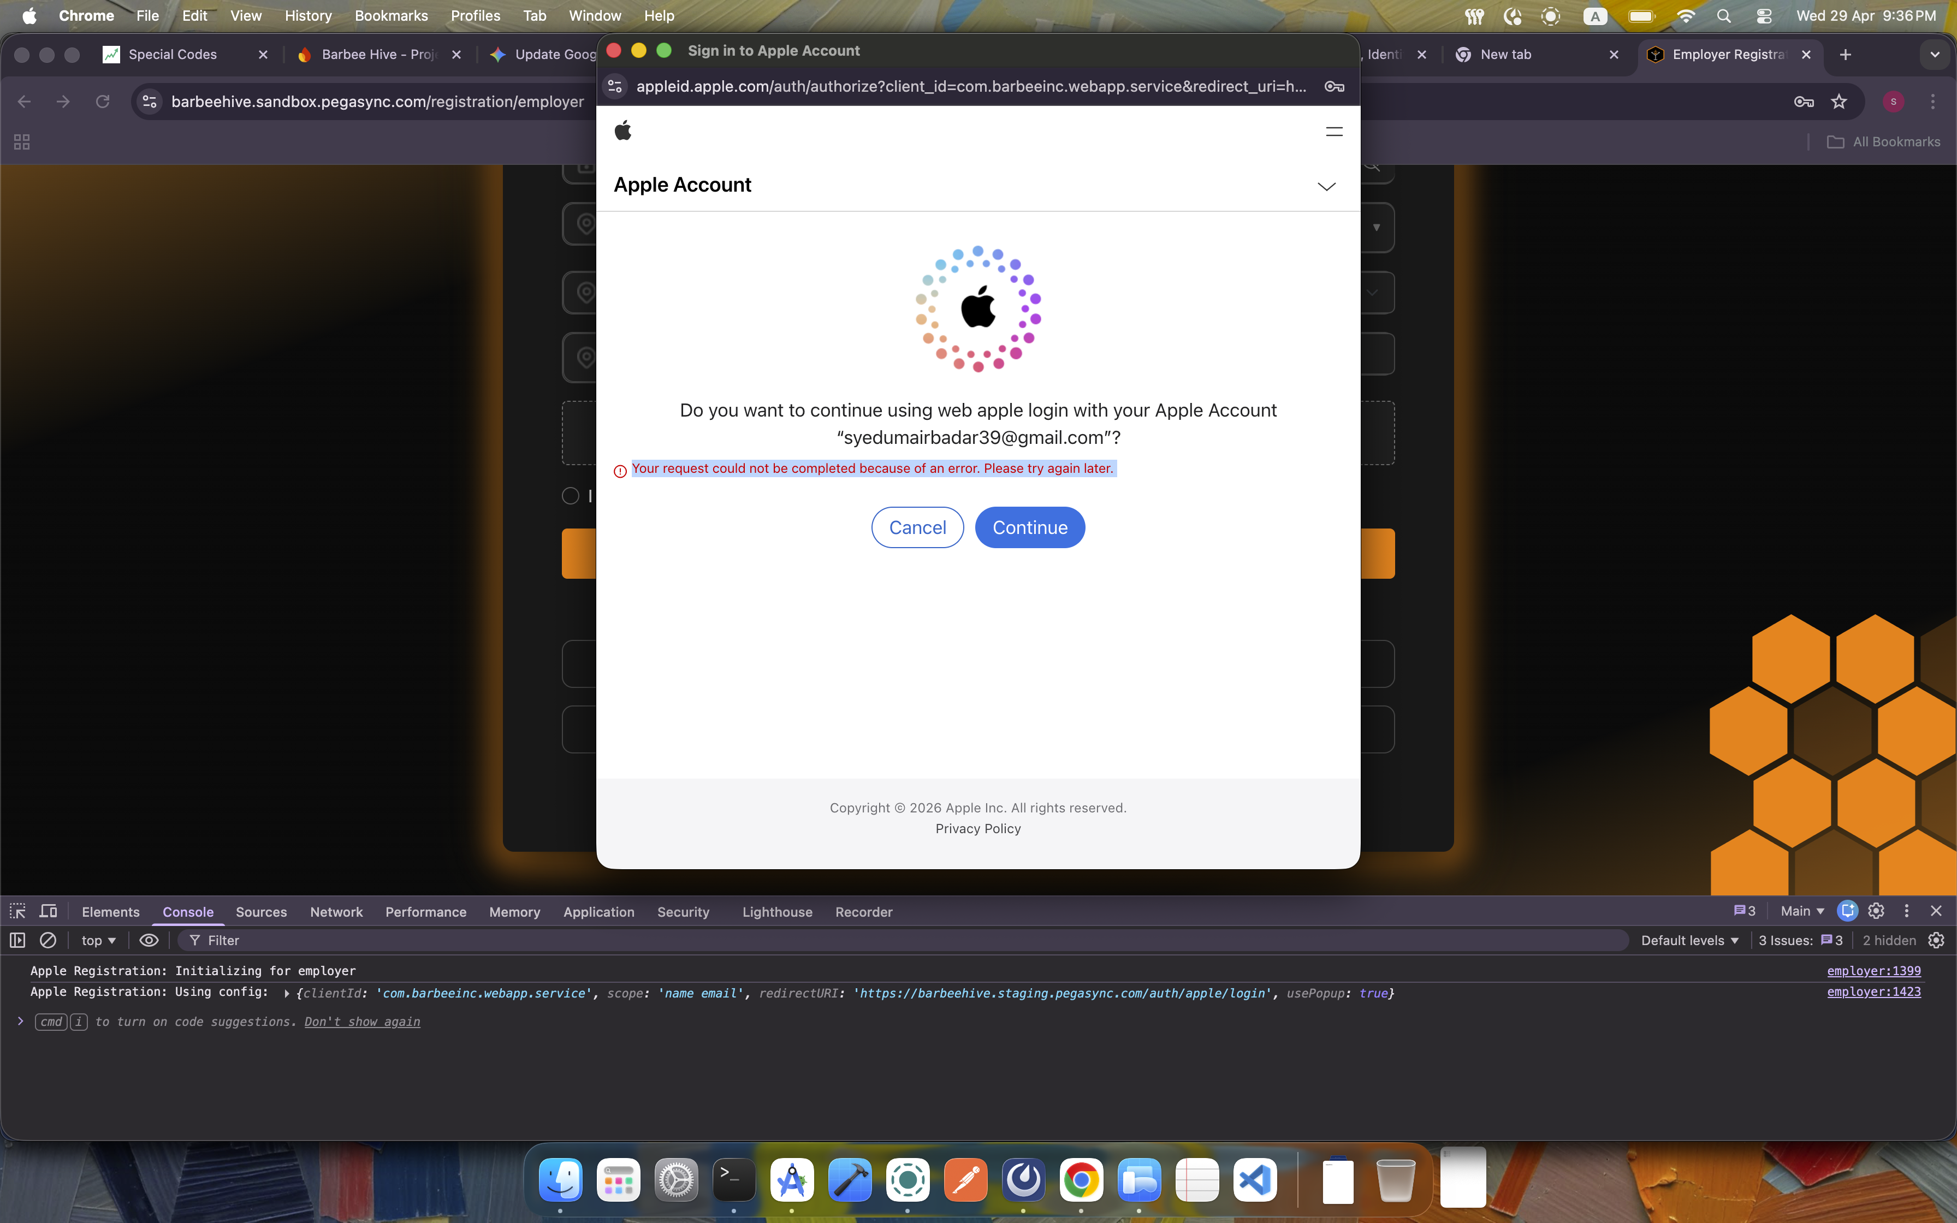1957x1223 pixels.
Task: Go back in the main Chrome window
Action: tap(24, 101)
